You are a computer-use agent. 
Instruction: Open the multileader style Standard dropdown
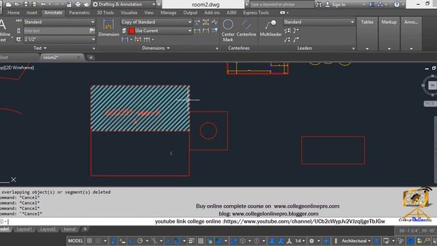coord(319,22)
